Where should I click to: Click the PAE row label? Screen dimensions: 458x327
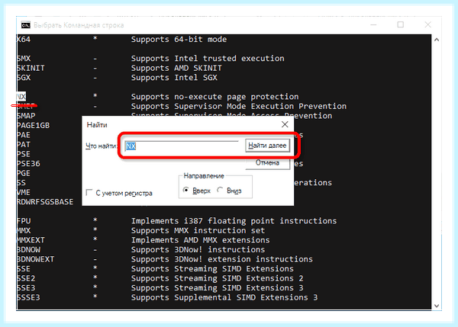coord(24,135)
